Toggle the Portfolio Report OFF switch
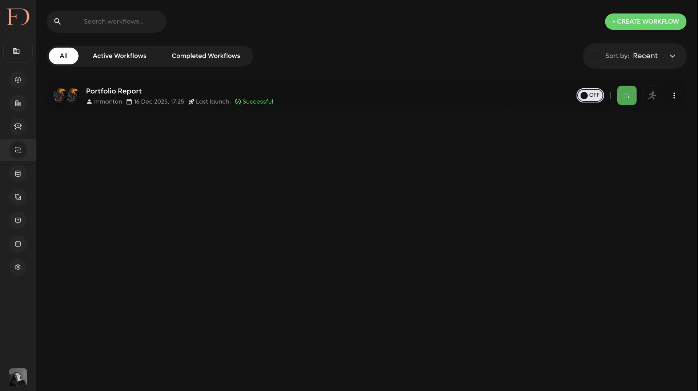The height and width of the screenshot is (391, 698). point(590,95)
